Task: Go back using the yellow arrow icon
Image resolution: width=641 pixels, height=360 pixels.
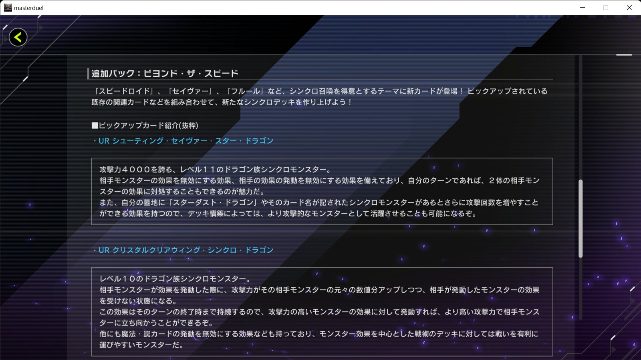Action: [18, 37]
